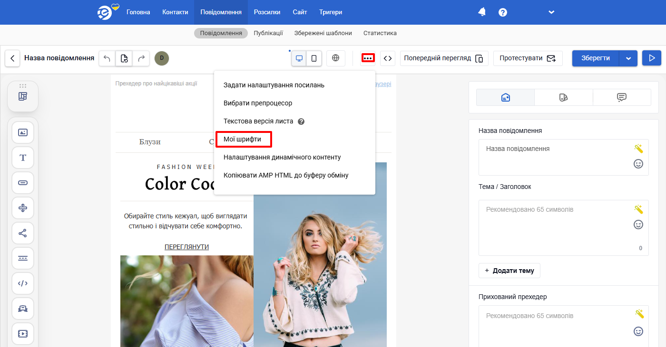Expand the Зберегти dropdown arrow
This screenshot has width=666, height=347.
pyautogui.click(x=628, y=58)
